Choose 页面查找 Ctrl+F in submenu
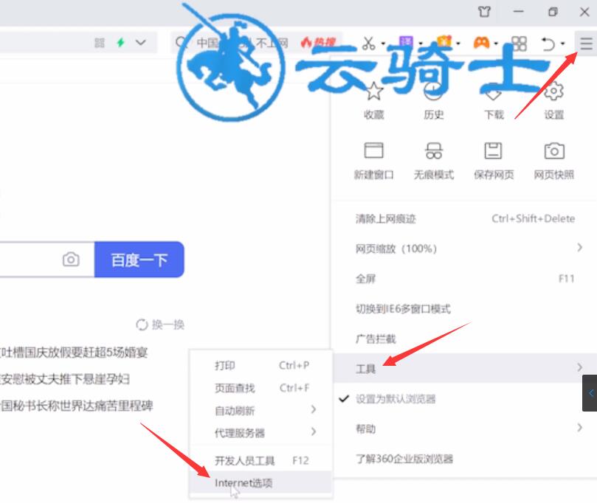Screen dimensions: 597x503 pos(261,388)
